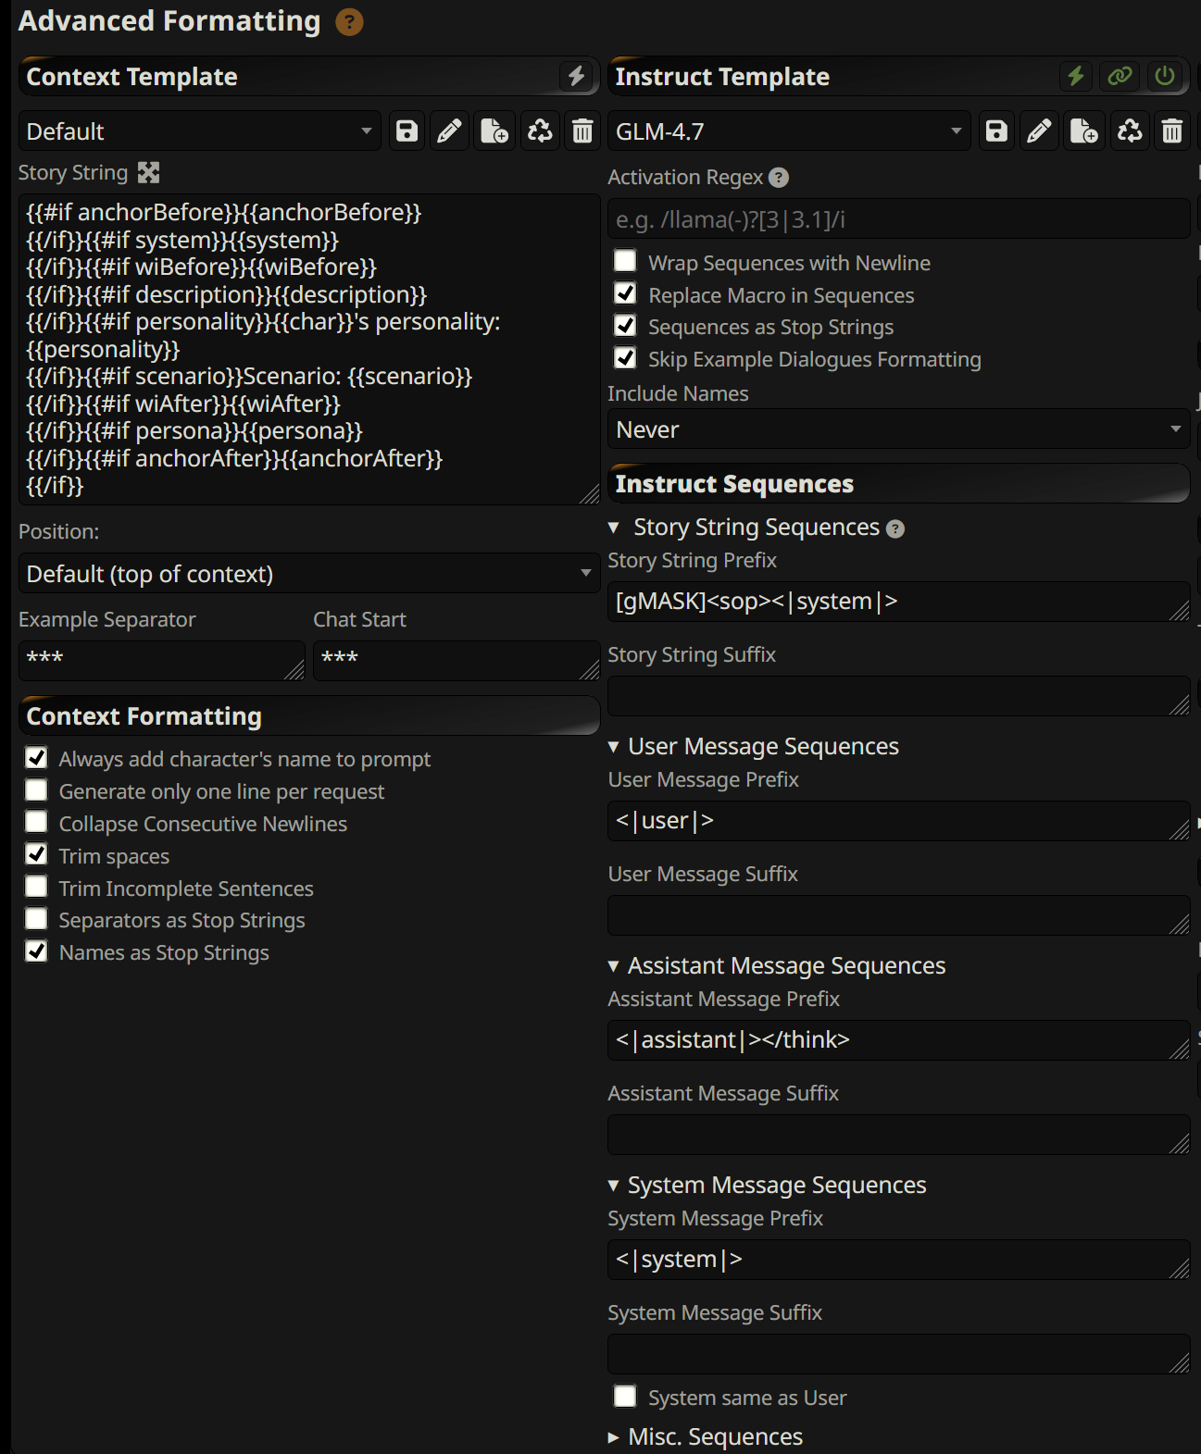Rename the GLM-4.7 instruct template
This screenshot has height=1454, width=1201.
[1040, 131]
